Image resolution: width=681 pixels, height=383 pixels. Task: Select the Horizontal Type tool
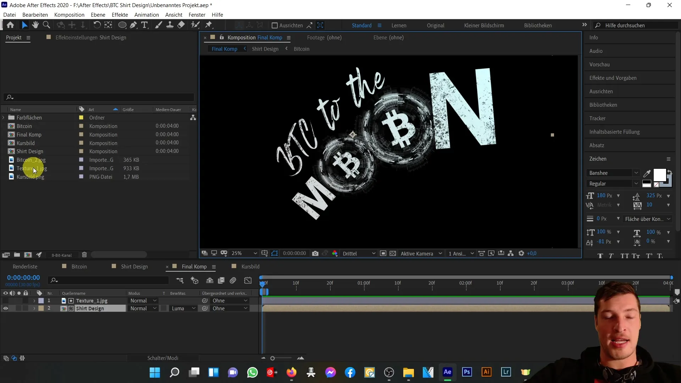(144, 25)
